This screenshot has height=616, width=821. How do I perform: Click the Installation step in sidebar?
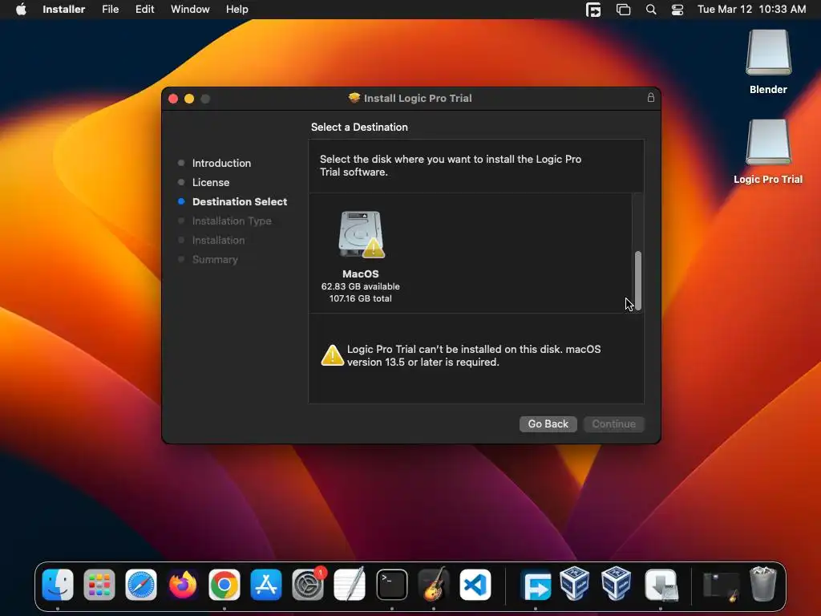218,241
